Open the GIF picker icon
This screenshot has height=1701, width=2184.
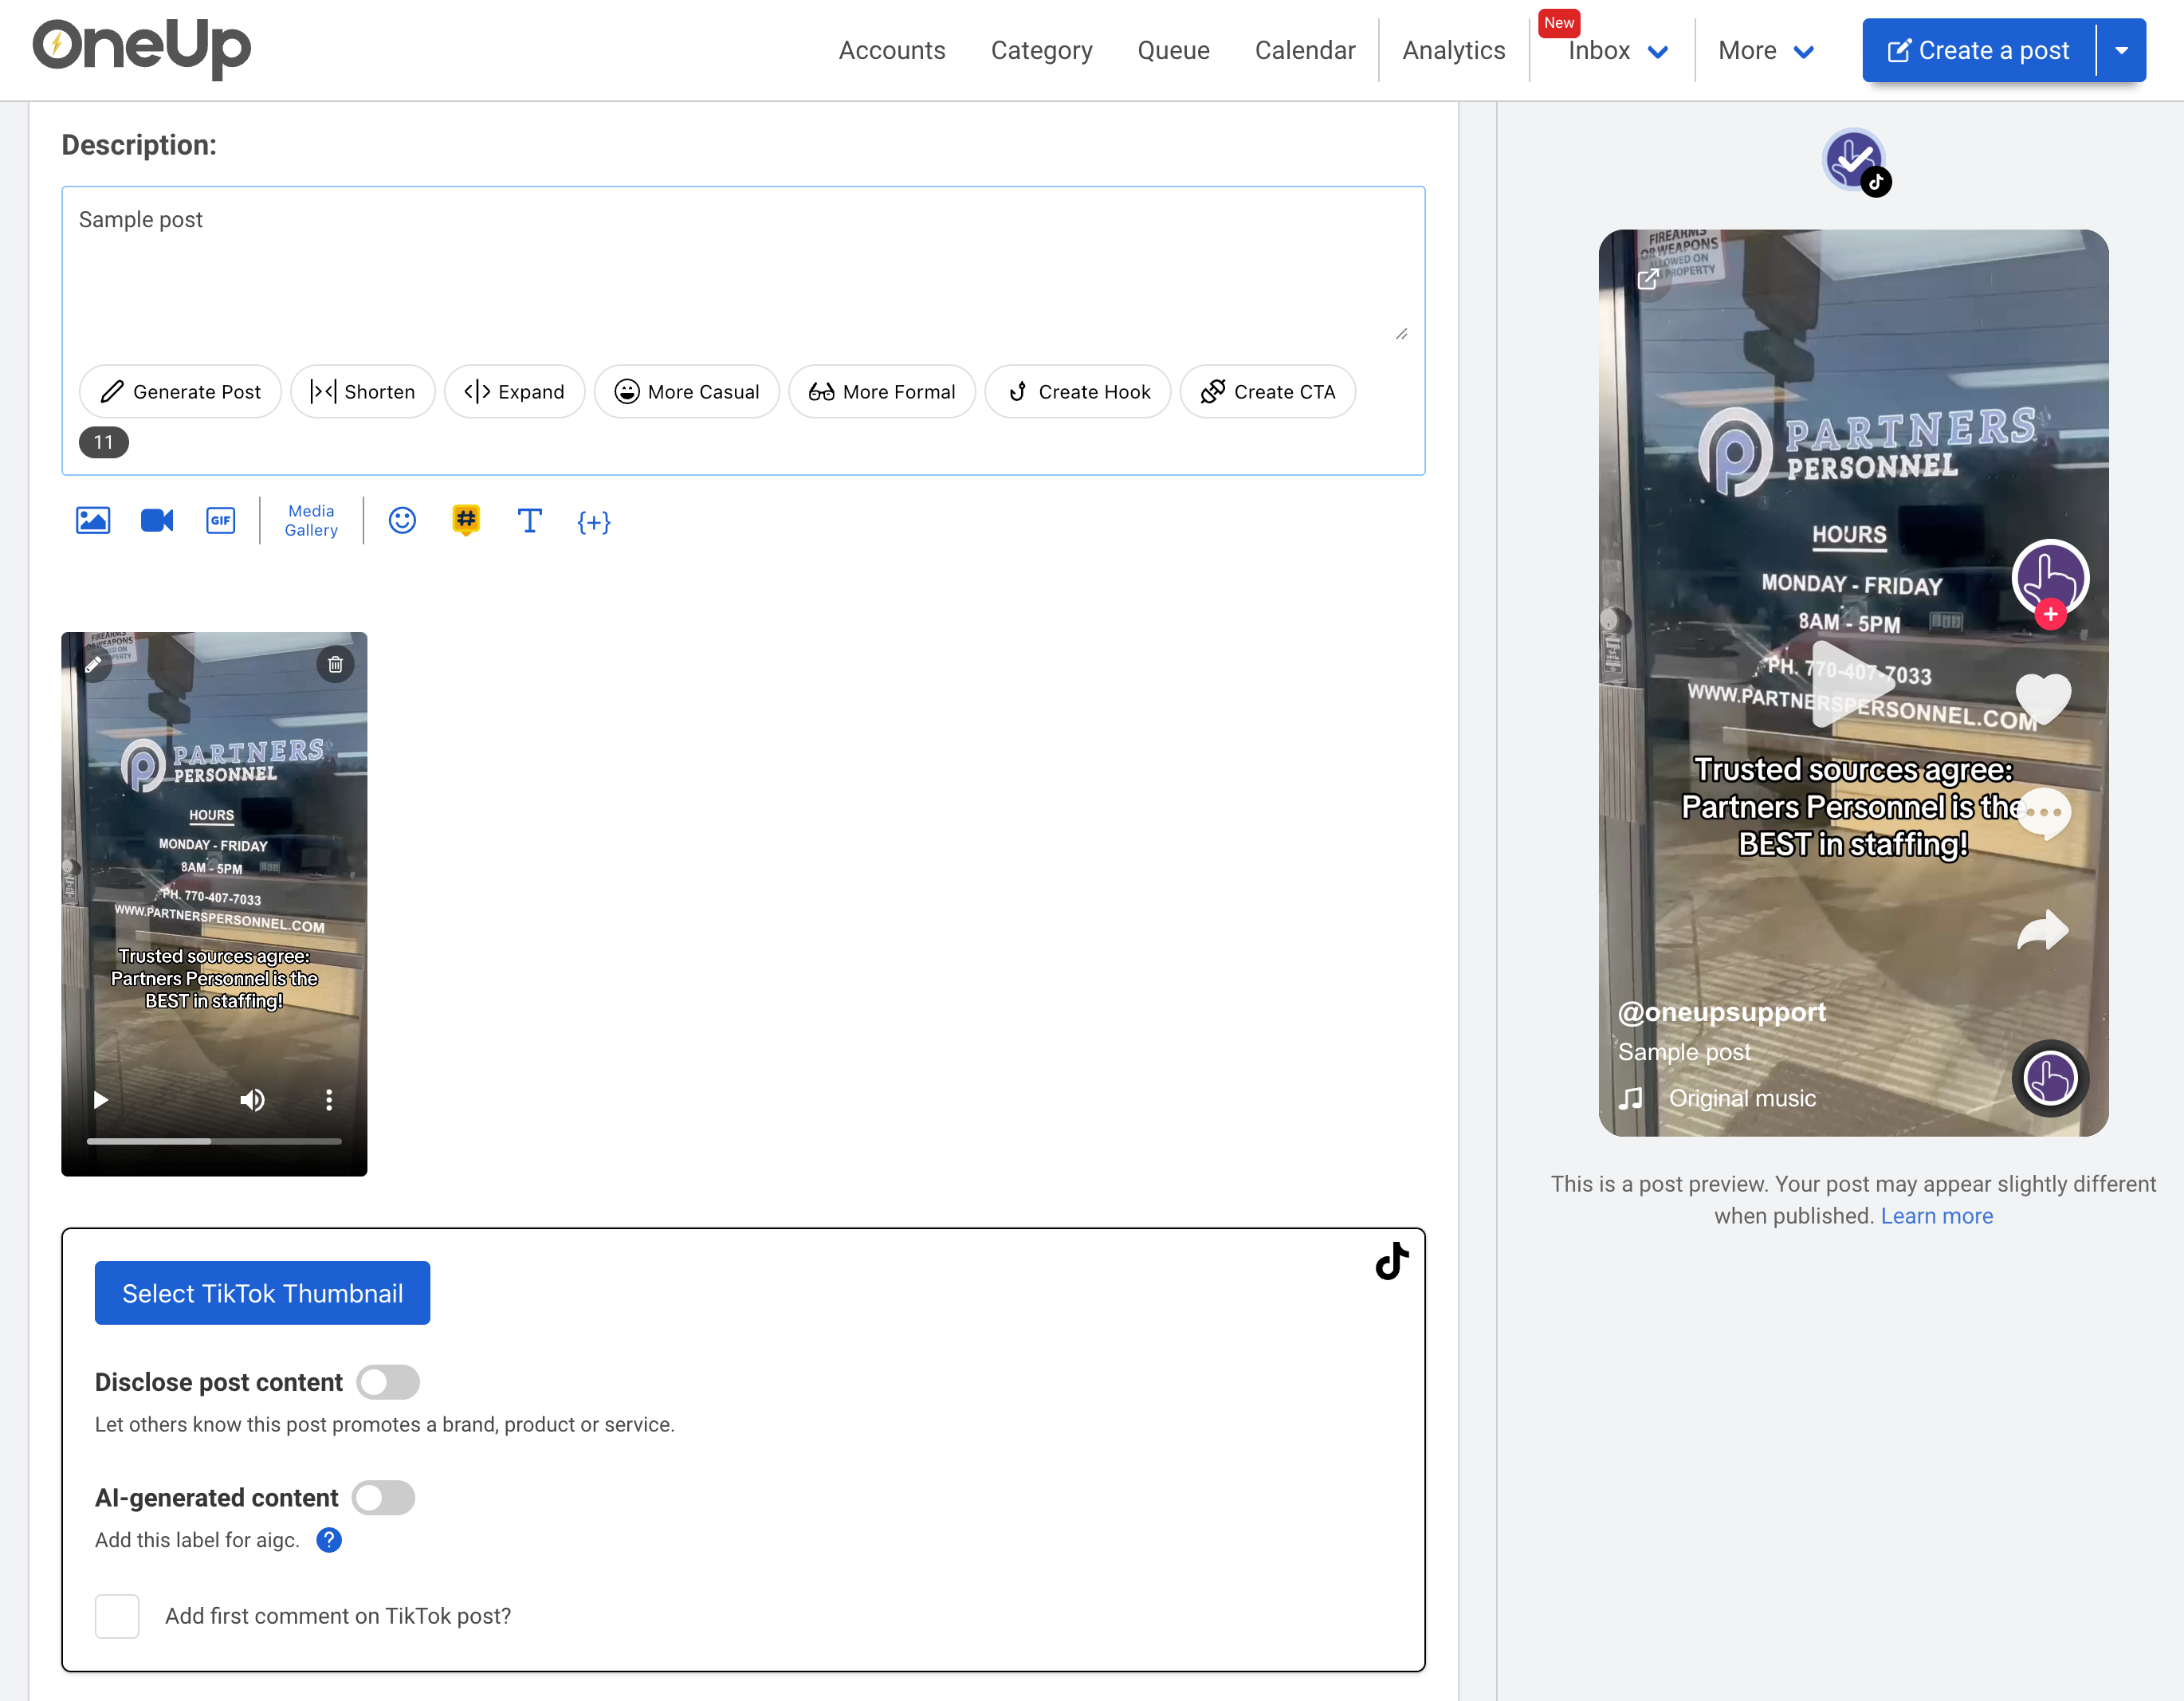click(221, 521)
